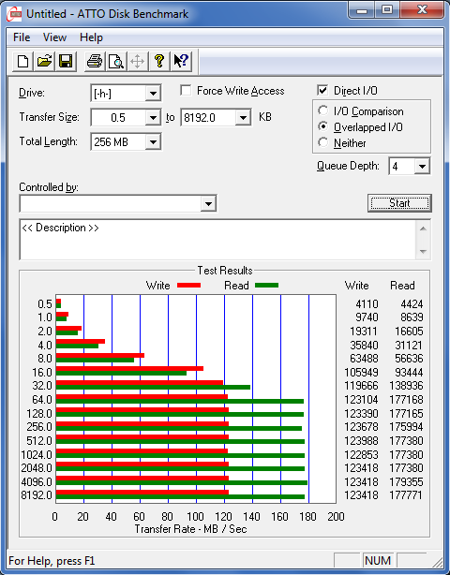Click the New document toolbar icon
Image resolution: width=450 pixels, height=575 pixels.
[x=22, y=61]
